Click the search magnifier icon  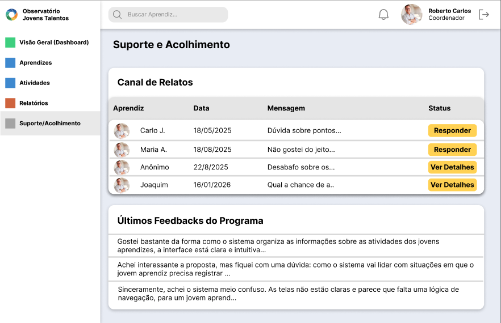pos(117,15)
